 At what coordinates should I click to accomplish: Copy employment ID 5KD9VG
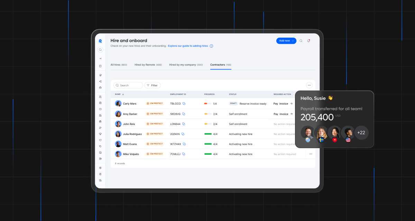184,114
